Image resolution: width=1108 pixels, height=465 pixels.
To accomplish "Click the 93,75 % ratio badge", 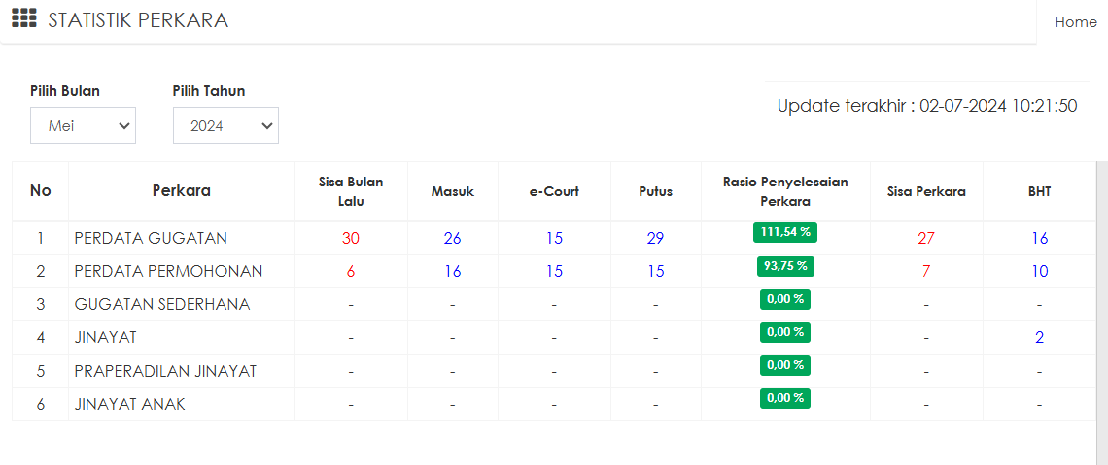I will (x=784, y=266).
